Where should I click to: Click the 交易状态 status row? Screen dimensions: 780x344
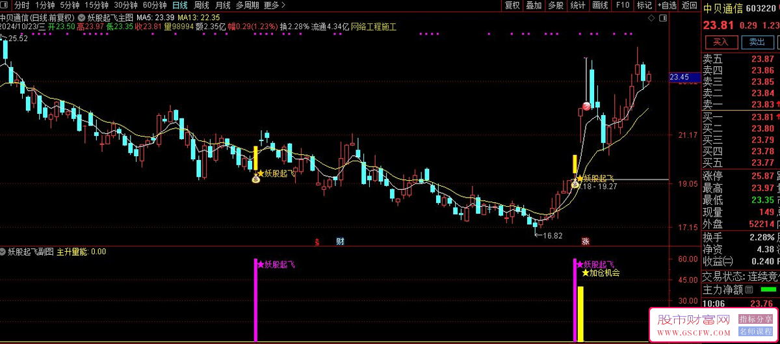click(x=741, y=276)
